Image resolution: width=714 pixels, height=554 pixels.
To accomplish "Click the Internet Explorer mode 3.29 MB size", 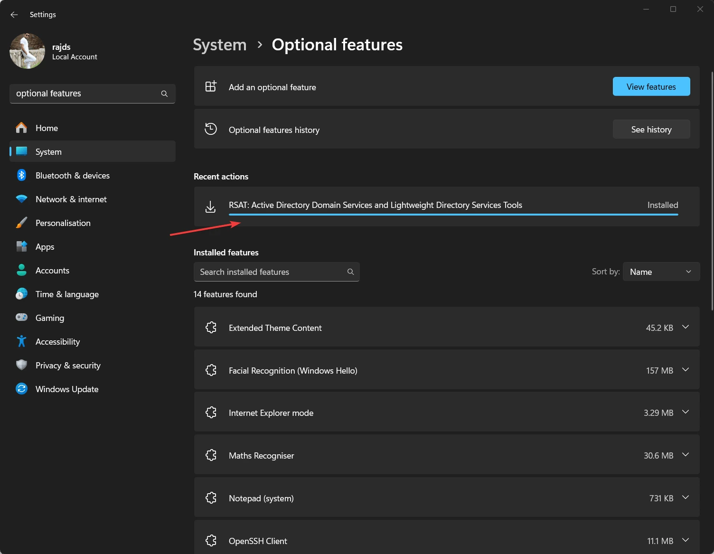I will pos(658,413).
